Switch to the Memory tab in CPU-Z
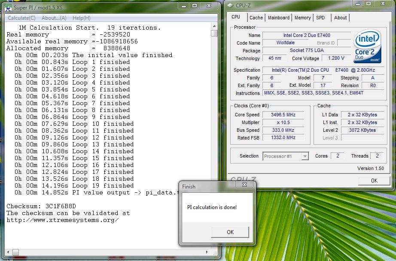Screen dimensions: 396x261 coord(302,18)
